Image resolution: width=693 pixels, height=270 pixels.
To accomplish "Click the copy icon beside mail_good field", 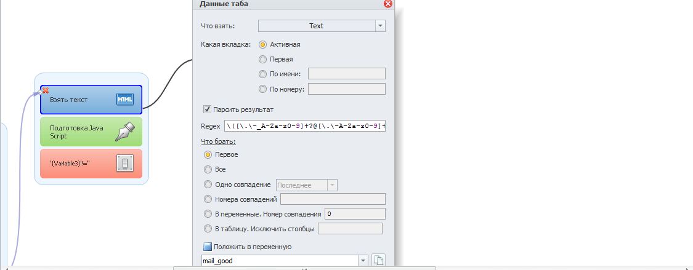I will pyautogui.click(x=378, y=260).
